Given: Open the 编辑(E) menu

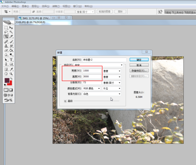Looking at the screenshot, I should click(x=15, y=6).
